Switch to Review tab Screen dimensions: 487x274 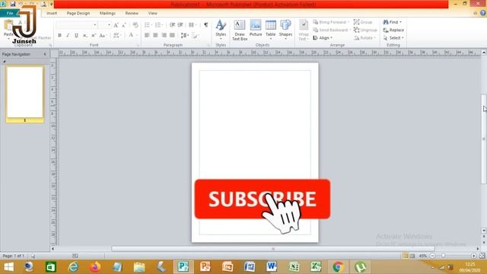coord(132,14)
